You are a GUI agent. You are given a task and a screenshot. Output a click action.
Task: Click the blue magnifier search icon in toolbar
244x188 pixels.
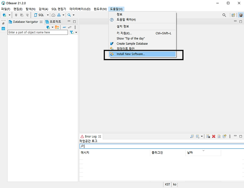69,15
